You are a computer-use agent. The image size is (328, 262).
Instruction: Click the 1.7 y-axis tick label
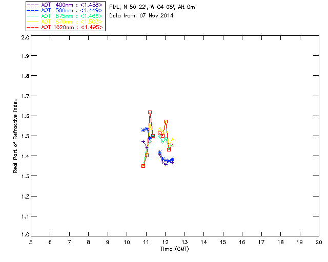(25, 96)
